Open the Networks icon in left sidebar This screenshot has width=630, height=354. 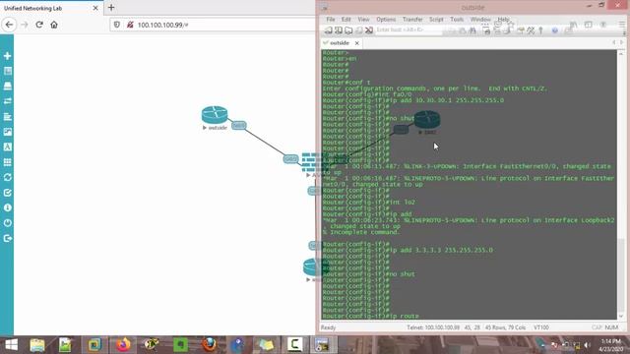click(7, 86)
